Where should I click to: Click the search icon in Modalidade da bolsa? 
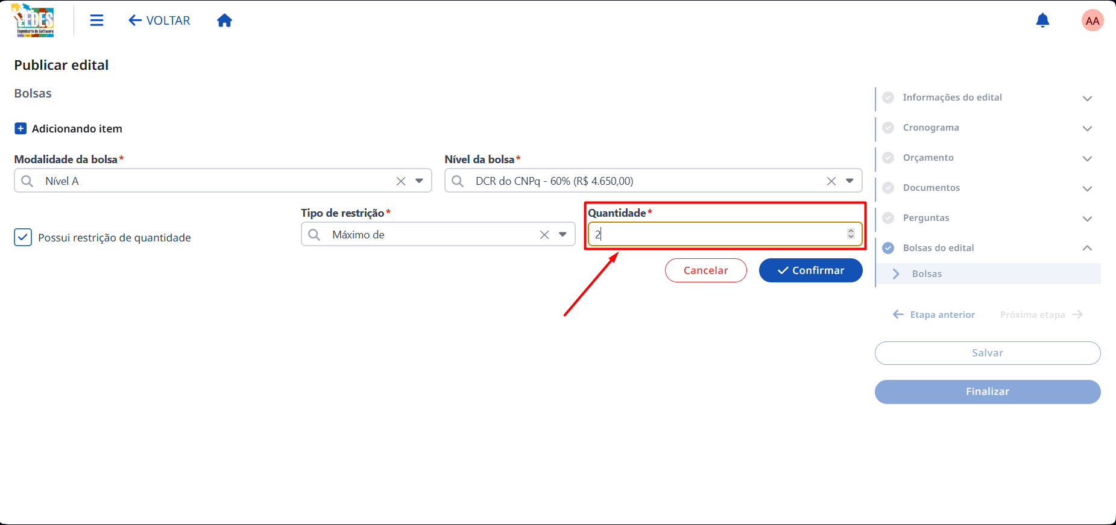pos(27,181)
